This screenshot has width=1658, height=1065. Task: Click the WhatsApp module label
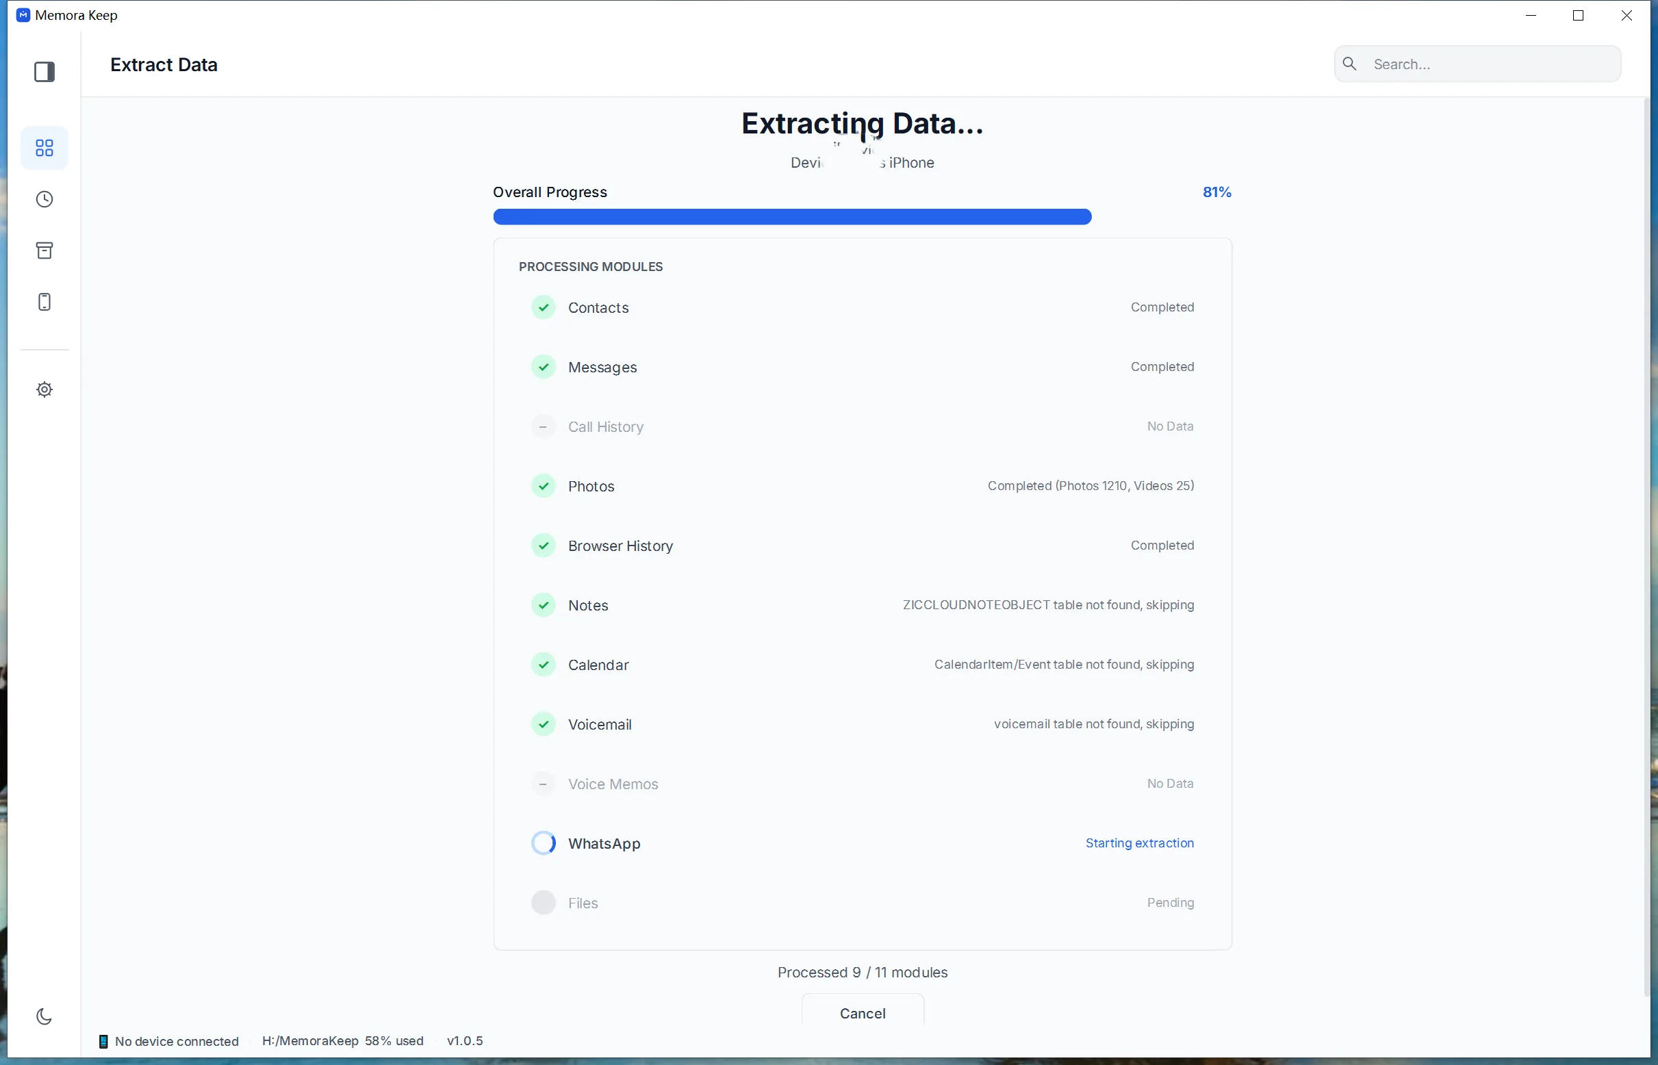click(x=604, y=844)
